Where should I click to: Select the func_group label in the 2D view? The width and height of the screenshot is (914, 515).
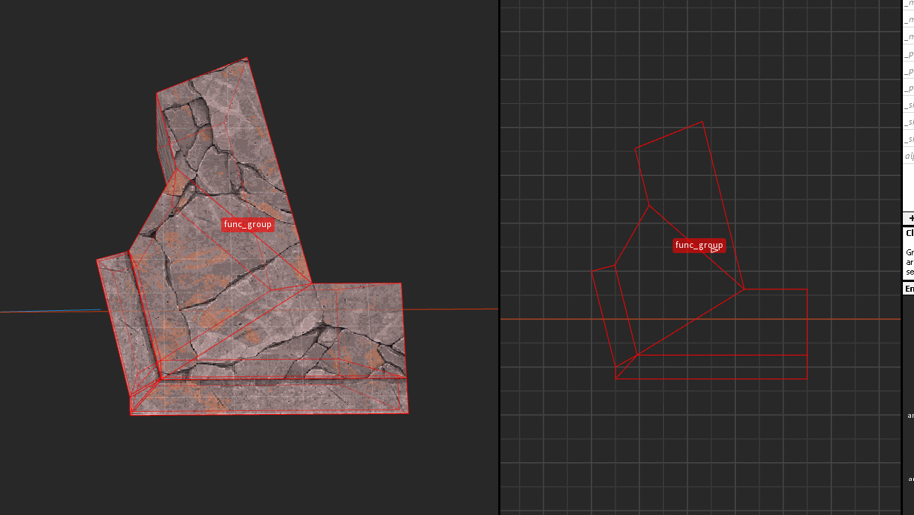(699, 245)
